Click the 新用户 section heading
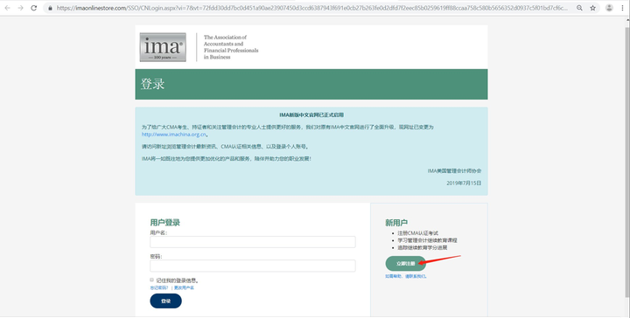The height and width of the screenshot is (318, 630). pos(396,223)
